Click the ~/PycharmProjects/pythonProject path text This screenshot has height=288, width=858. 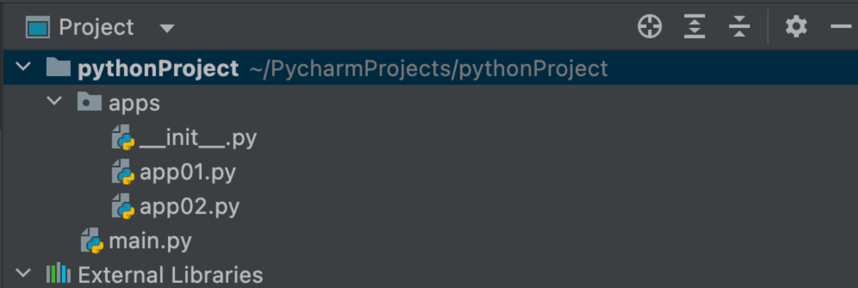point(428,69)
